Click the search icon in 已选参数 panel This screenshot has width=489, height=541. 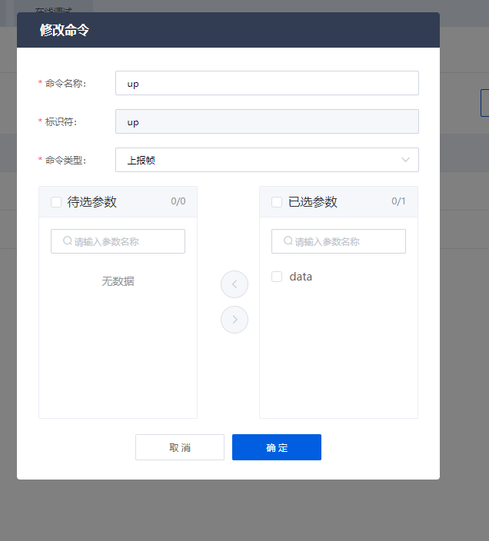tap(288, 241)
